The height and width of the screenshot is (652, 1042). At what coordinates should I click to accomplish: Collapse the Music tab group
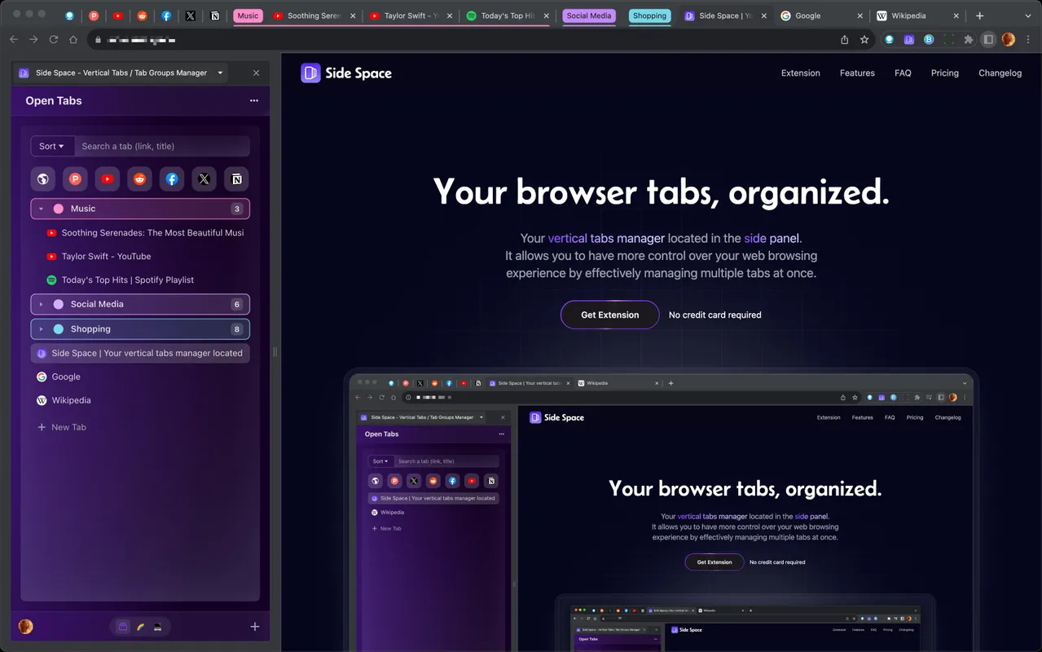tap(41, 209)
